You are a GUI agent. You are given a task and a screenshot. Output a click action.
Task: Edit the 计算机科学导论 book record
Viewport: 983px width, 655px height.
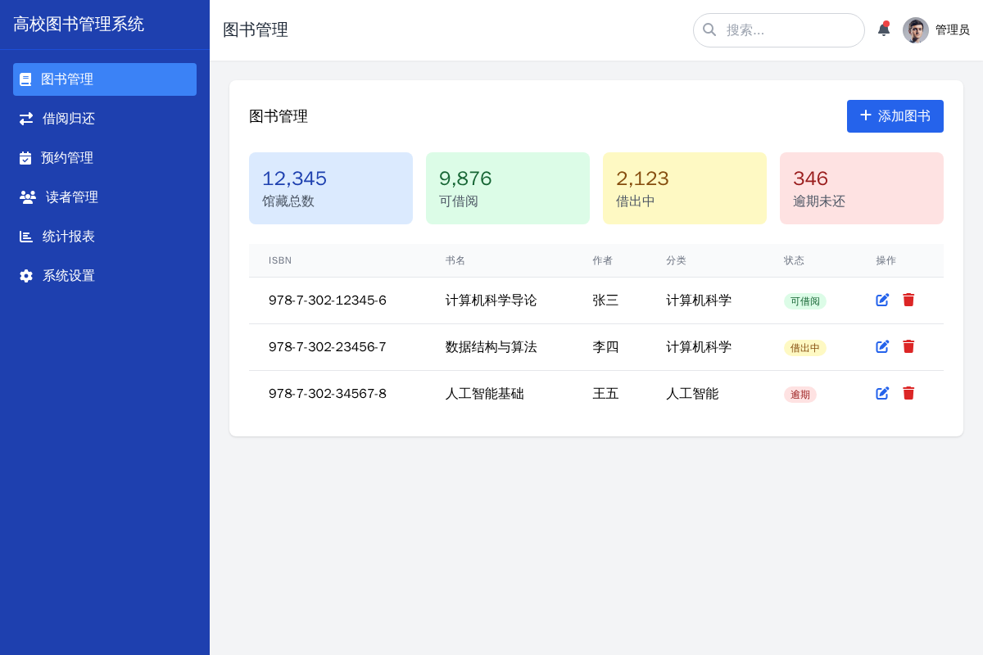[x=882, y=300]
